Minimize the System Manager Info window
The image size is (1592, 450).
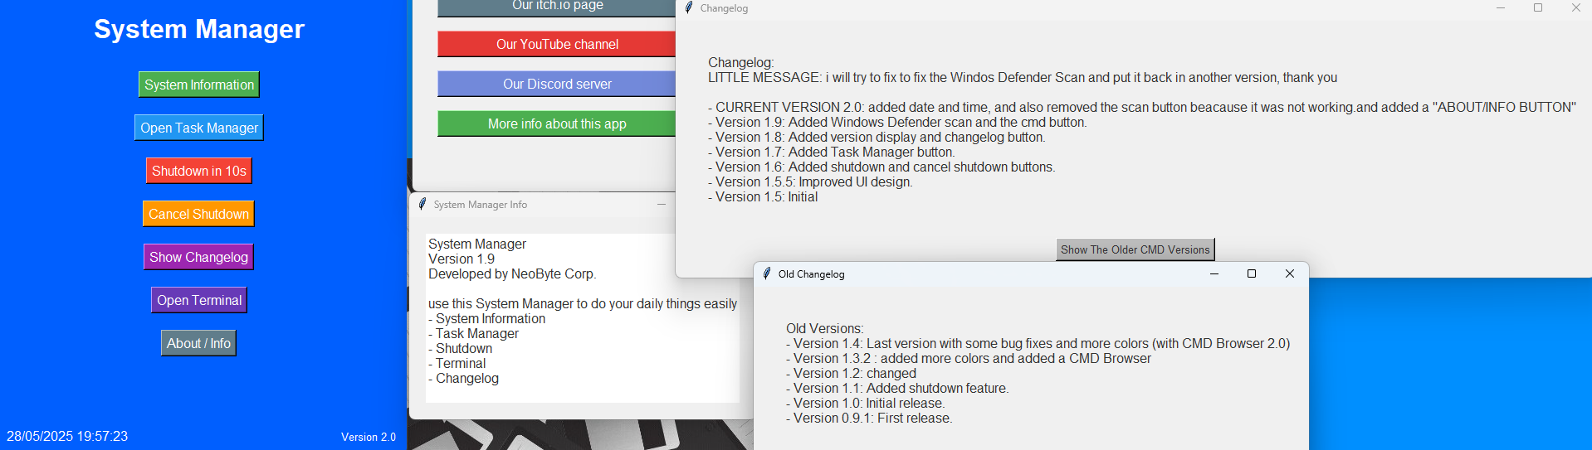coord(662,204)
